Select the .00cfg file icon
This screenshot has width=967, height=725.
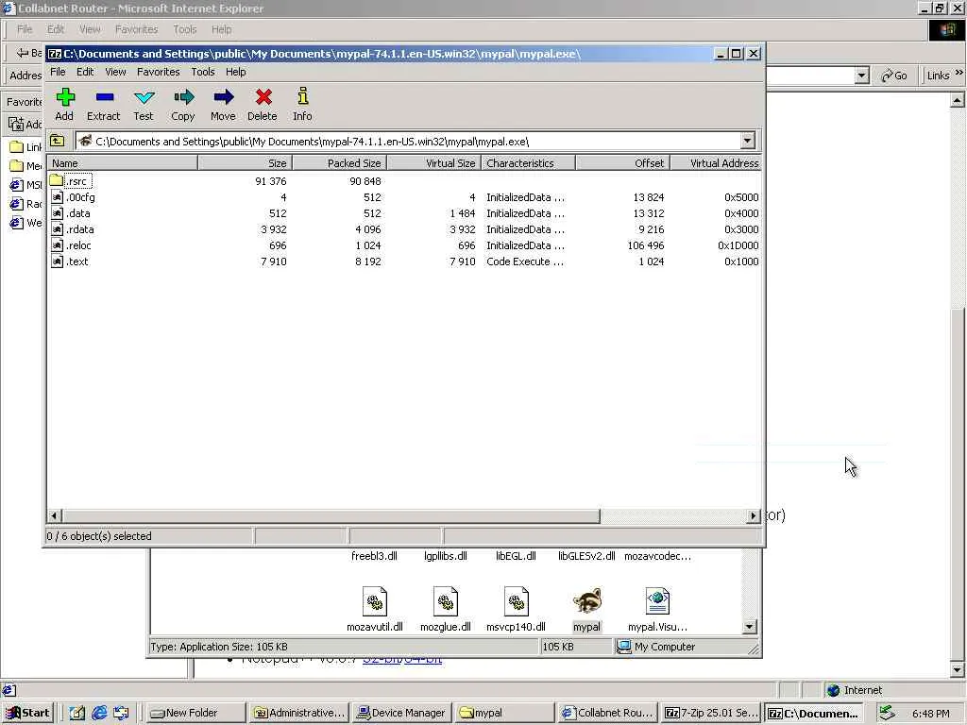tap(57, 197)
